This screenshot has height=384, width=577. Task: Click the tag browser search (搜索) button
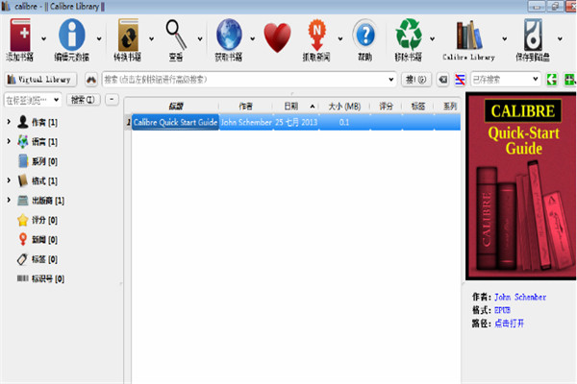[x=83, y=100]
